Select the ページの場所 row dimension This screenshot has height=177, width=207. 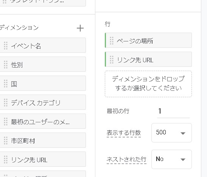(x=148, y=40)
